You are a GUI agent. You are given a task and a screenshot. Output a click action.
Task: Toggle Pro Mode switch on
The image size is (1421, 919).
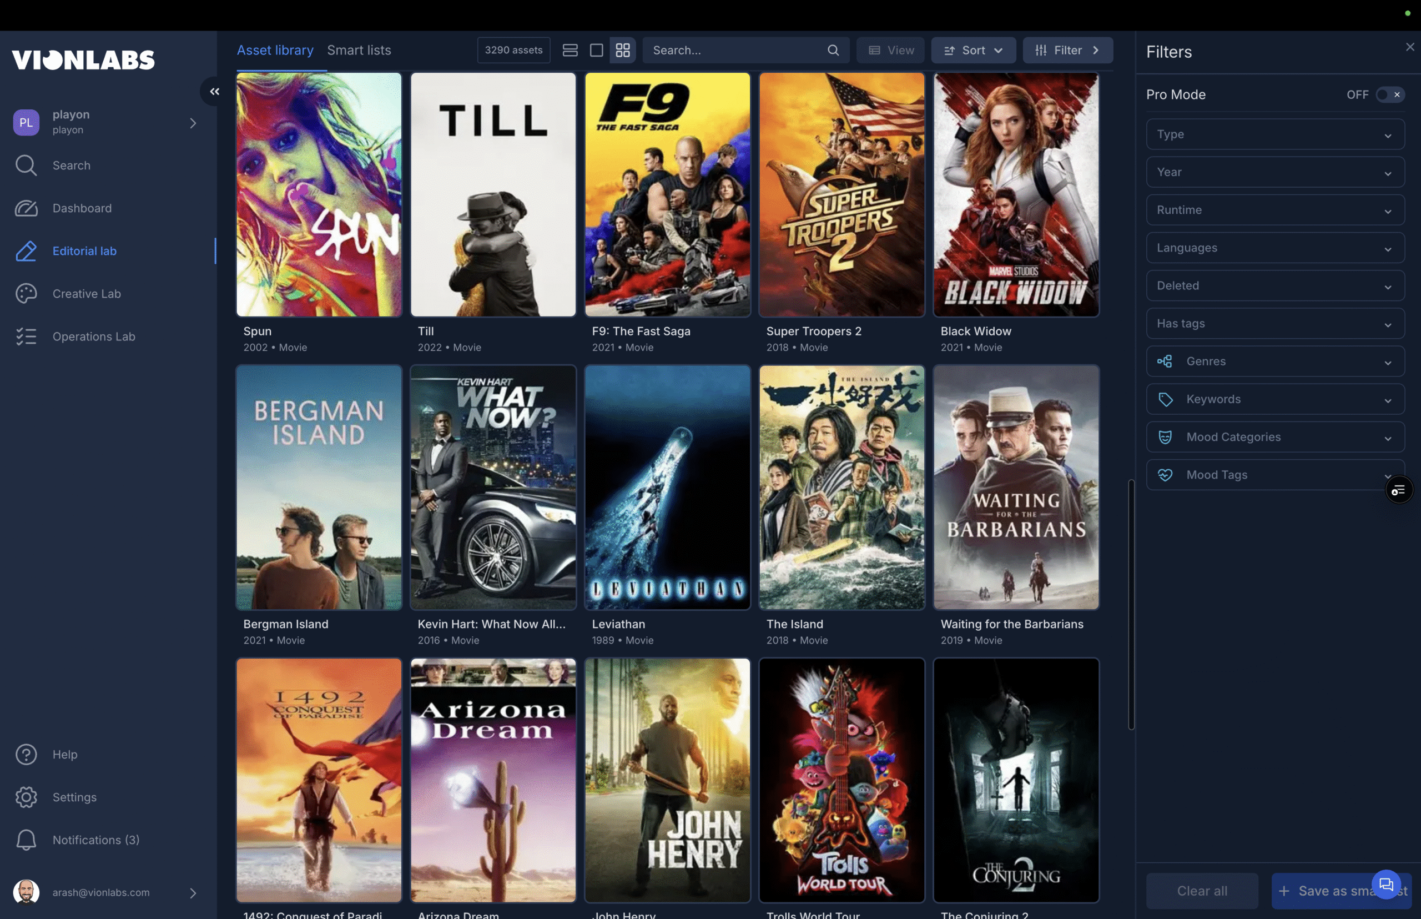pos(1389,94)
